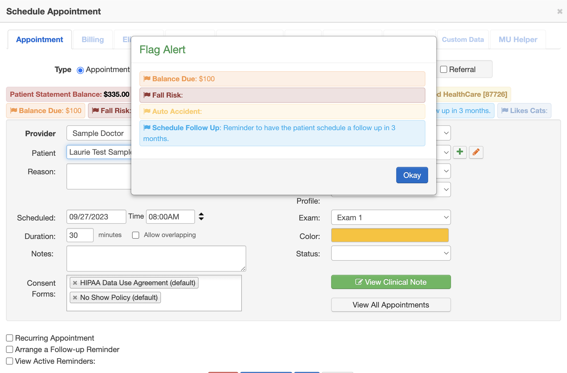Toggle Recurring Appointment checkbox
Image resolution: width=567 pixels, height=373 pixels.
point(10,338)
